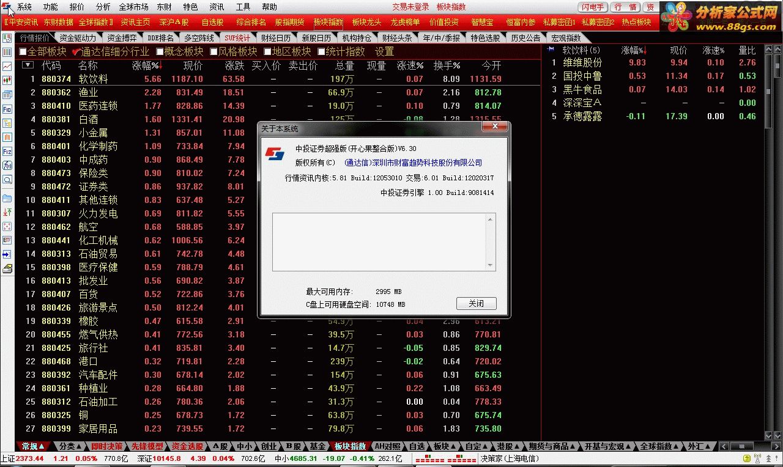Click the red-green up/down arrows sidebar icon
This screenshot has height=467, width=783.
click(x=7, y=212)
